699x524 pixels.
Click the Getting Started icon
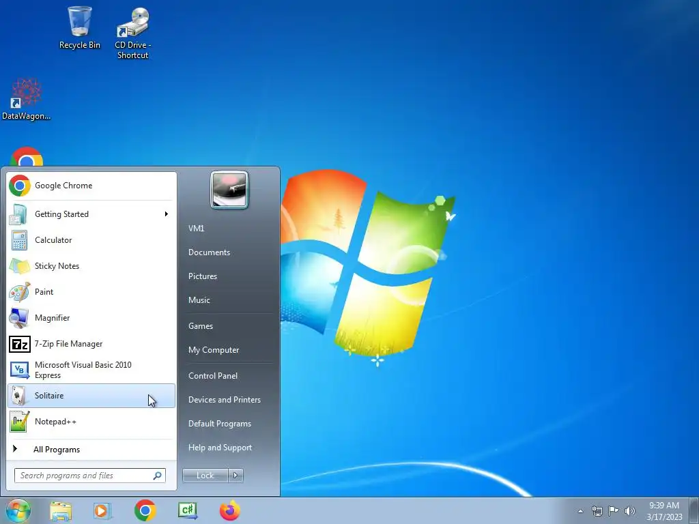(19, 214)
